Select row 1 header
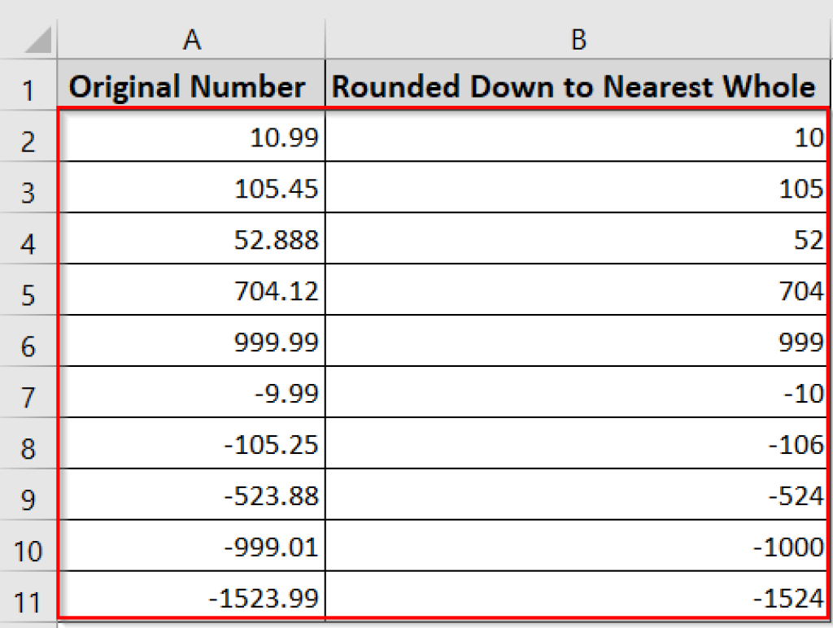This screenshot has height=628, width=833. (28, 85)
